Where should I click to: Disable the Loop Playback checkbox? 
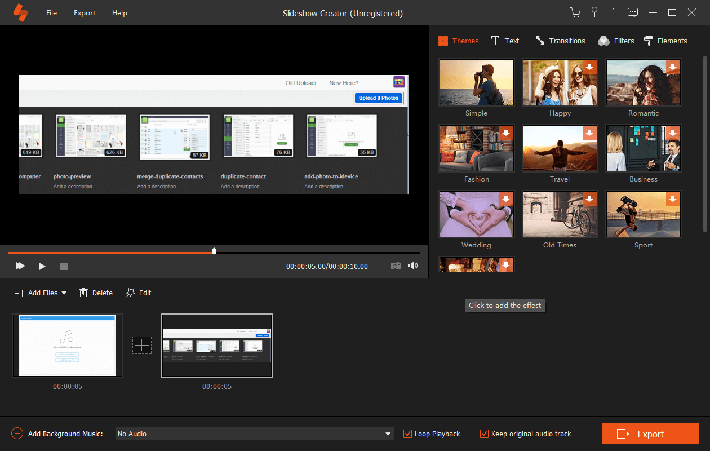pos(407,434)
